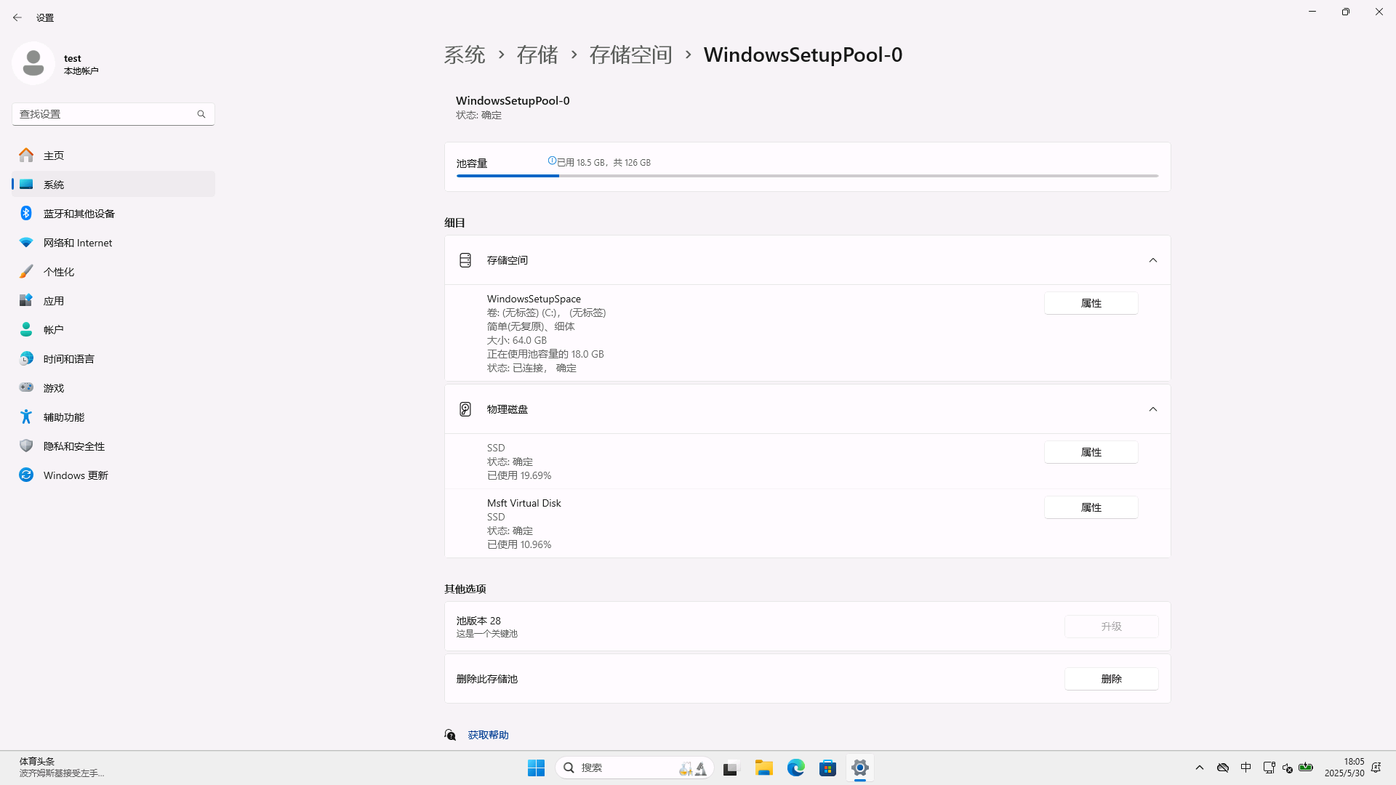
Task: Click the 游戏 controller icon
Action: pos(26,387)
